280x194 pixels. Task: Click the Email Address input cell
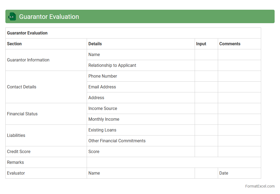(206, 87)
